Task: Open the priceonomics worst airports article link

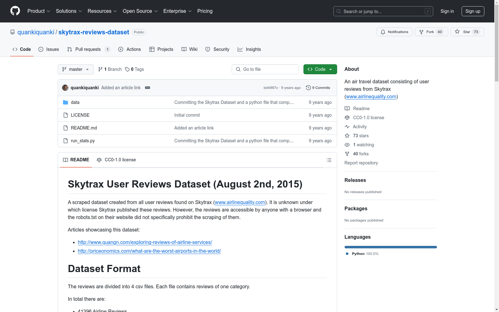Action: click(149, 251)
